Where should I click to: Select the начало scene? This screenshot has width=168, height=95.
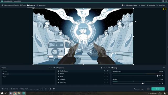pos(28,71)
